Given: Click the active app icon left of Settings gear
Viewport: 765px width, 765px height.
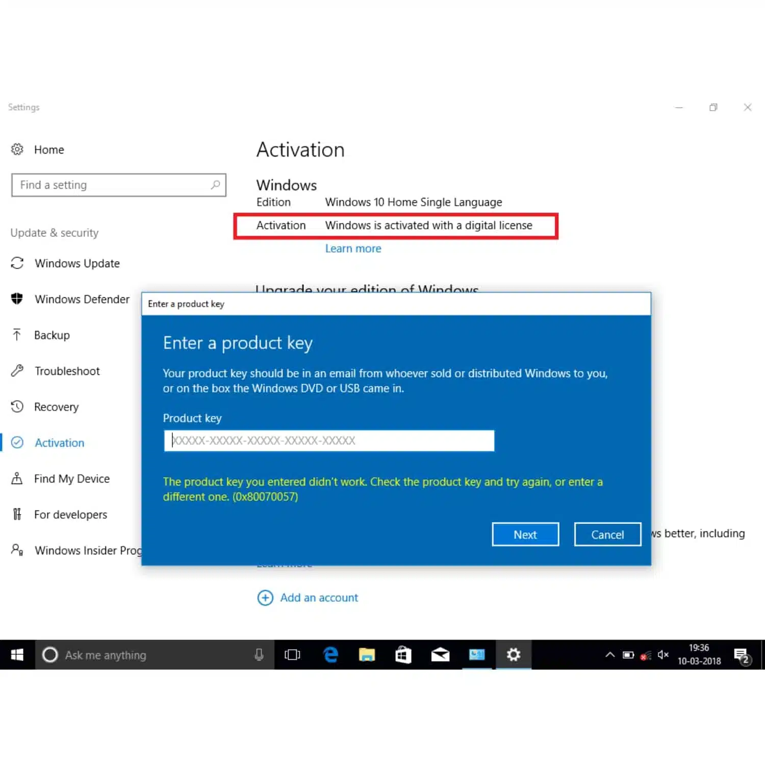Looking at the screenshot, I should [477, 655].
